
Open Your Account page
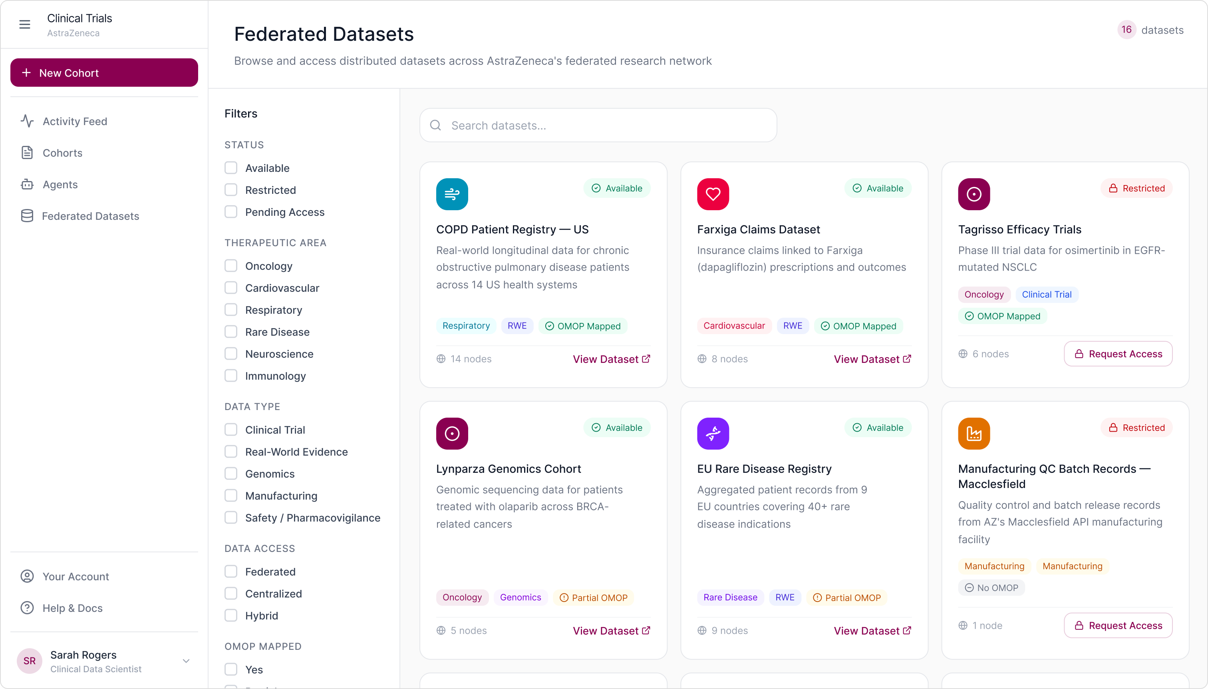tap(104, 576)
